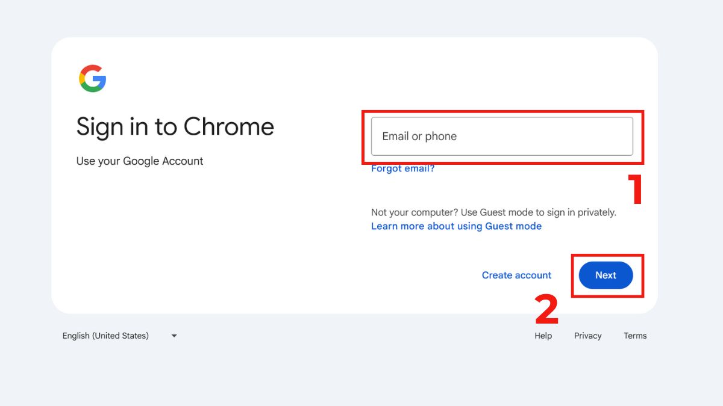723x406 pixels.
Task: Open the Help link in the footer
Action: pyautogui.click(x=543, y=336)
